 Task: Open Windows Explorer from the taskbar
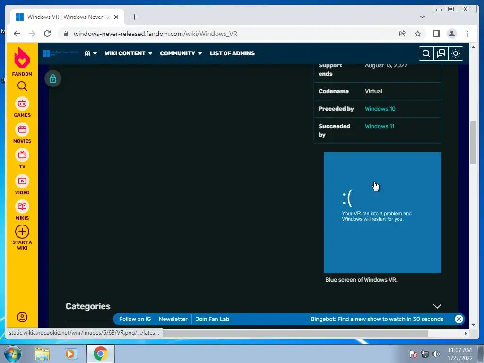42,354
